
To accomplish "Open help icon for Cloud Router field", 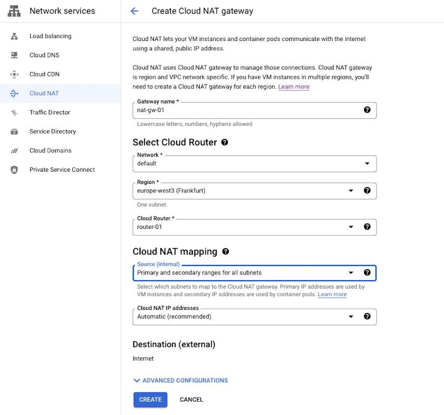I will tap(367, 226).
